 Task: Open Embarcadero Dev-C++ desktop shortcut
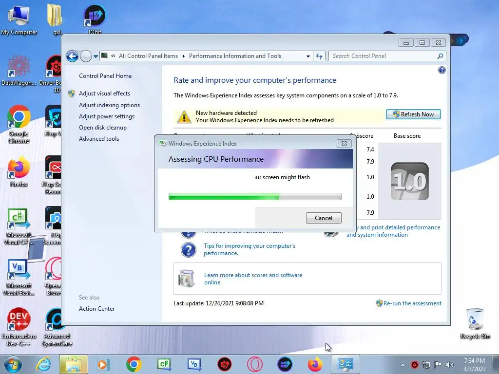(19, 327)
